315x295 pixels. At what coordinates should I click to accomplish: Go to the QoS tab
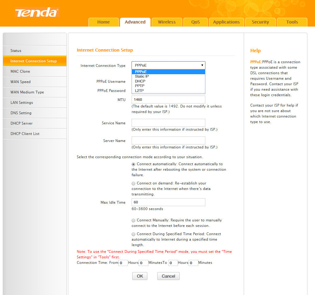coord(196,22)
